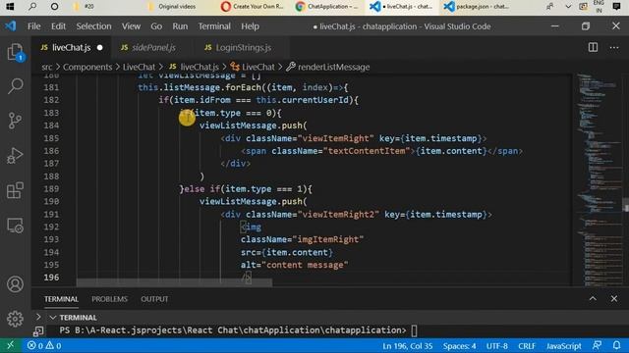The image size is (629, 353).
Task: Click the remote window indicator in the status bar
Action: (x=10, y=345)
